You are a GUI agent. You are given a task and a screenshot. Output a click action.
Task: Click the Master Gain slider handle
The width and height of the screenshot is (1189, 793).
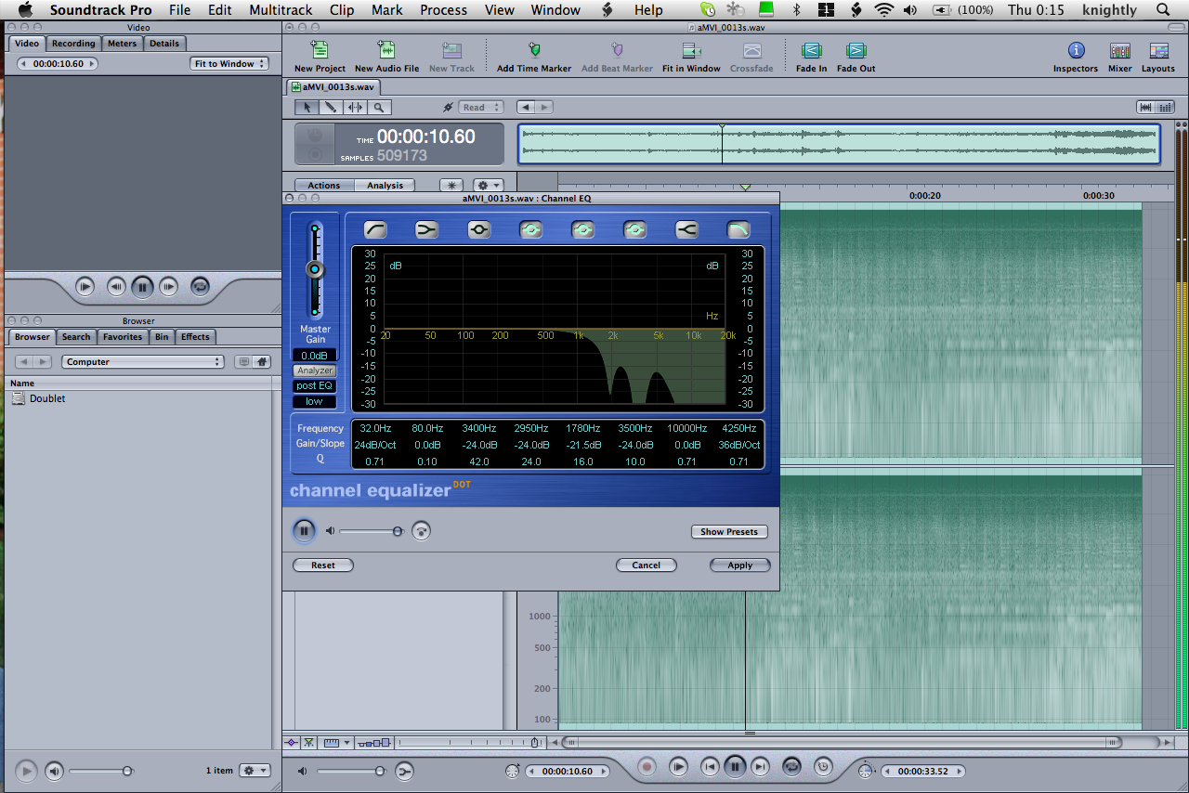tap(315, 269)
